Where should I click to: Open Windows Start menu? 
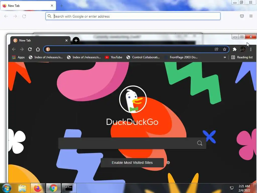coord(7,188)
